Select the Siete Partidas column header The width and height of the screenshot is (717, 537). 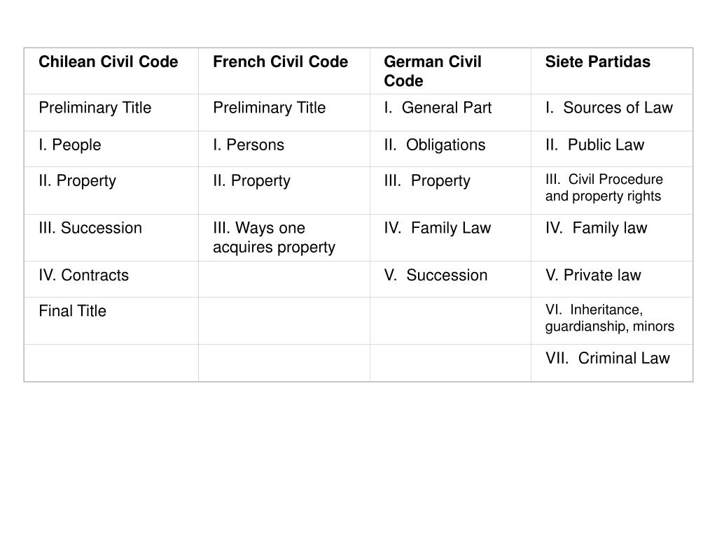[612, 71]
